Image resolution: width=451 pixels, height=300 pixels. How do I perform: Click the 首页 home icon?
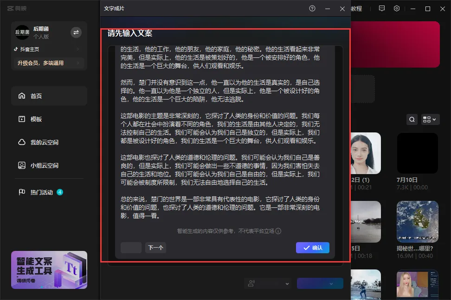point(22,96)
